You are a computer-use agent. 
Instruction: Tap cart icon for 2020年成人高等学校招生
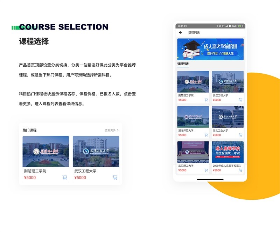click(240, 170)
